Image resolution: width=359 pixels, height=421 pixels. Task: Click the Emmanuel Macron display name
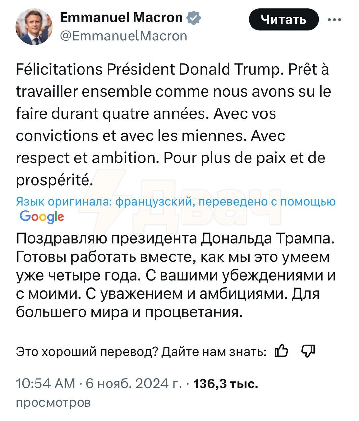click(121, 17)
